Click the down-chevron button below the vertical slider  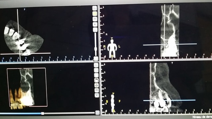pos(96,59)
